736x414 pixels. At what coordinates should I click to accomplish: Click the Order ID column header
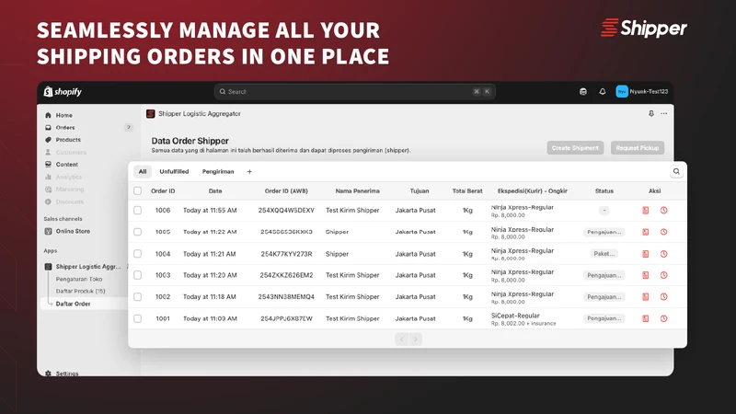pos(163,191)
